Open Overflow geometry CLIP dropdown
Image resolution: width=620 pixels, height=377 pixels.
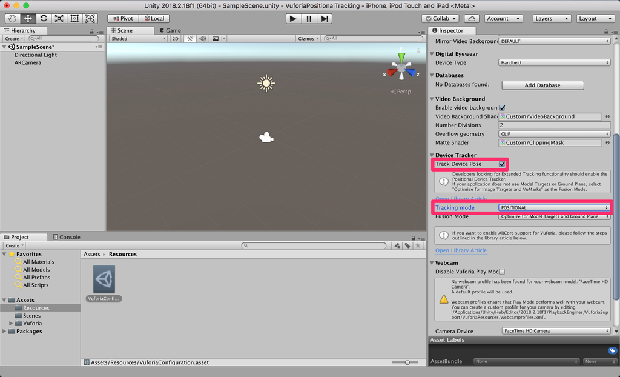click(555, 134)
